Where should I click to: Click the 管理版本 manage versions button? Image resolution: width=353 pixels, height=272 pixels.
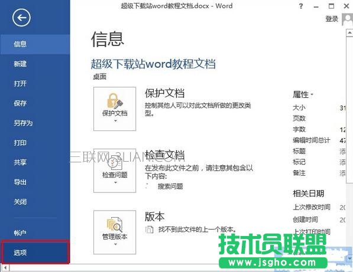pyautogui.click(x=115, y=232)
